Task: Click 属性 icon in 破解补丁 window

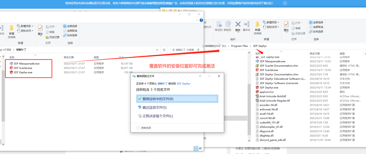Action: 40,30
